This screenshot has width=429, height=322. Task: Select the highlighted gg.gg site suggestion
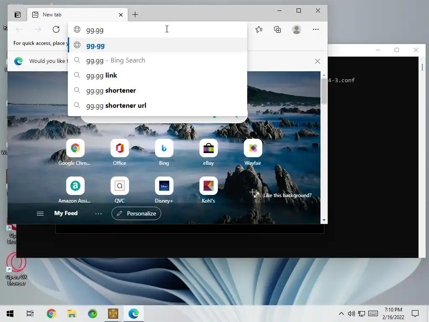point(158,45)
